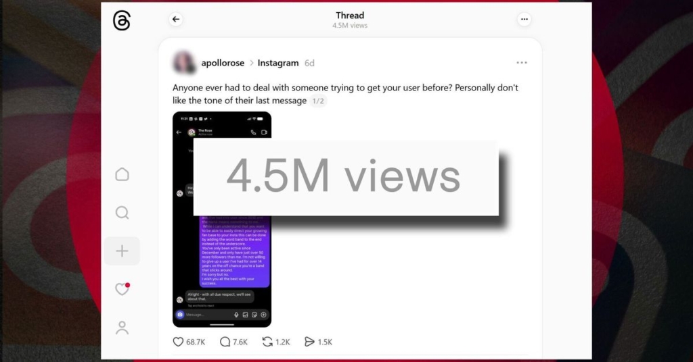Click the Threads logo icon
The image size is (693, 362).
[122, 20]
